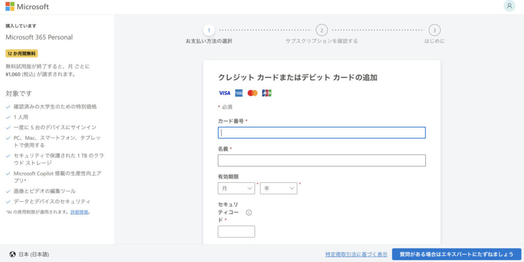Click the 詳細情報 link
This screenshot has height=262, width=524.
(x=79, y=212)
